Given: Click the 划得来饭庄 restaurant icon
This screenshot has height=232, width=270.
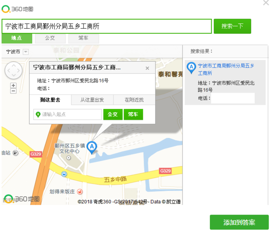Looking at the screenshot, I should [x=80, y=192].
